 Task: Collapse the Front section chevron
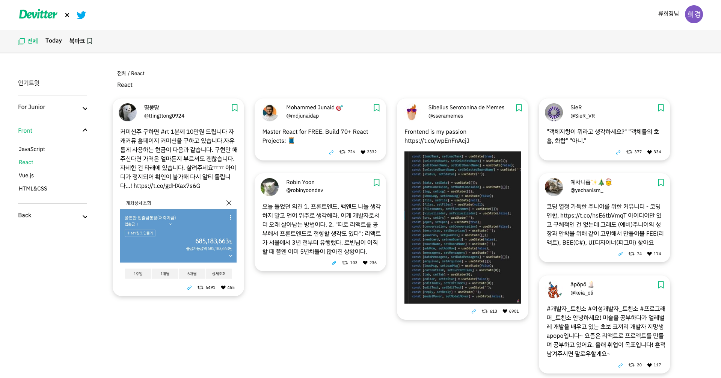point(85,130)
